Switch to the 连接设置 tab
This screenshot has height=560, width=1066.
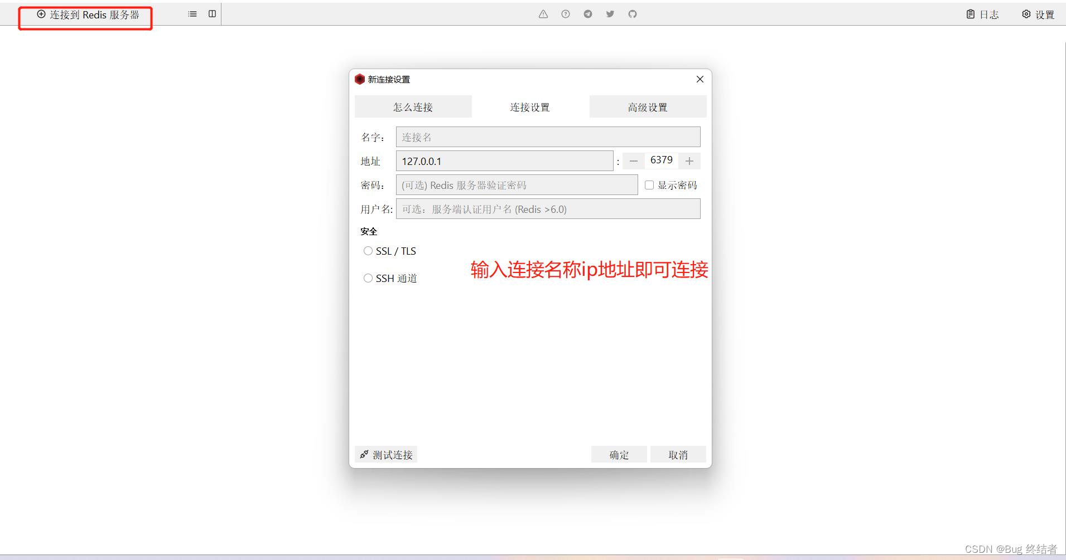[530, 107]
